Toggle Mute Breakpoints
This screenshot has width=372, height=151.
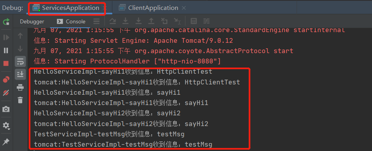click(x=6, y=93)
